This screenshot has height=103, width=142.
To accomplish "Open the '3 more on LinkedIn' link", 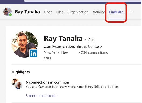I will click(41, 96).
